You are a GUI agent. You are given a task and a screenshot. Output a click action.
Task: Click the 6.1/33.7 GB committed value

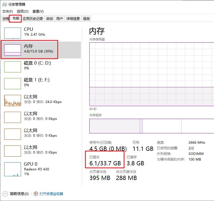point(105,163)
